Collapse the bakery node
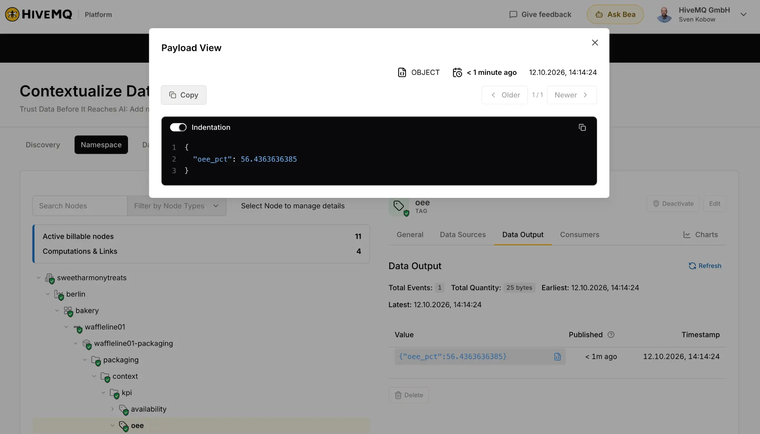The height and width of the screenshot is (434, 760). 57,311
